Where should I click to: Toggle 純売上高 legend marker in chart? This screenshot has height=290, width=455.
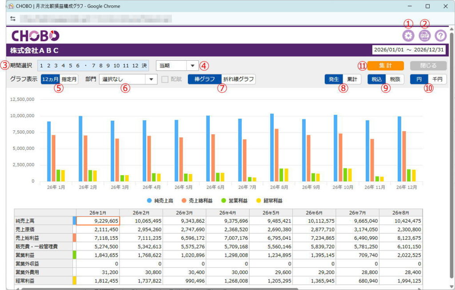click(x=149, y=200)
